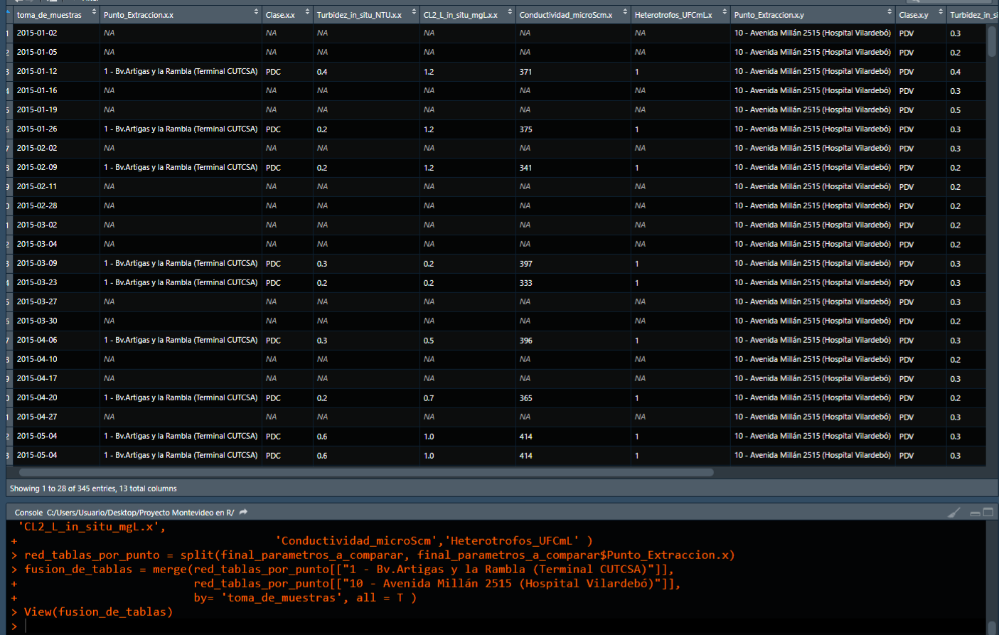Click 'Hospital Vilardebó' cell in the 2015-01-02 row

pos(812,33)
